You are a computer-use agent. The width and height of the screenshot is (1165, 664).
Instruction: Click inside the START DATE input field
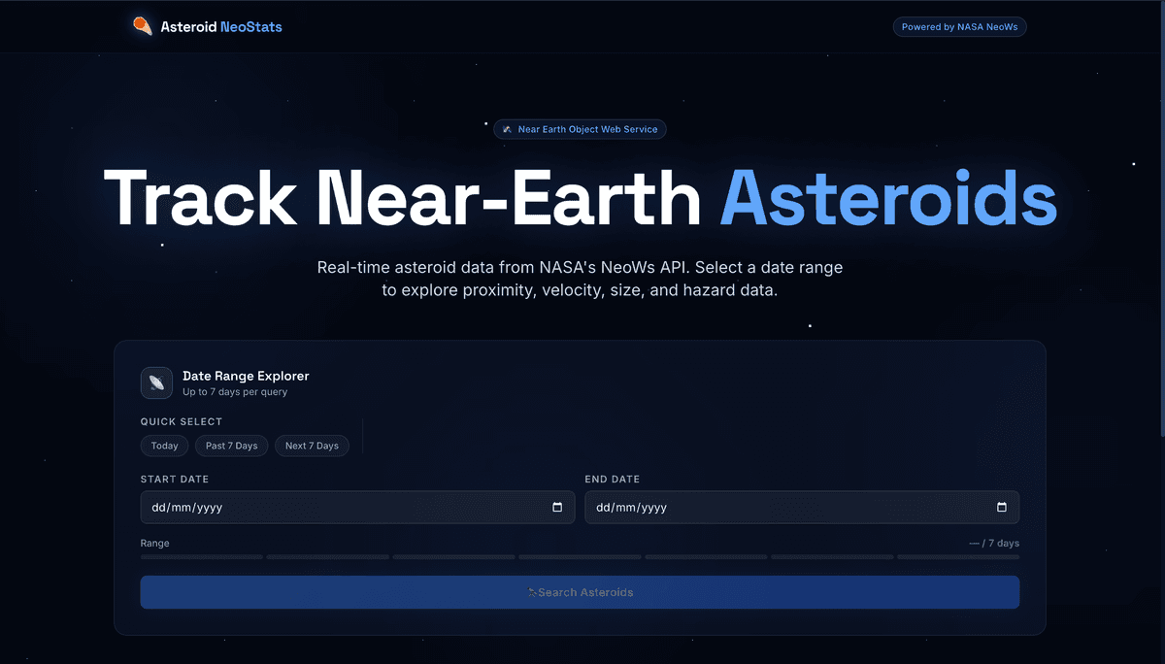coord(291,507)
